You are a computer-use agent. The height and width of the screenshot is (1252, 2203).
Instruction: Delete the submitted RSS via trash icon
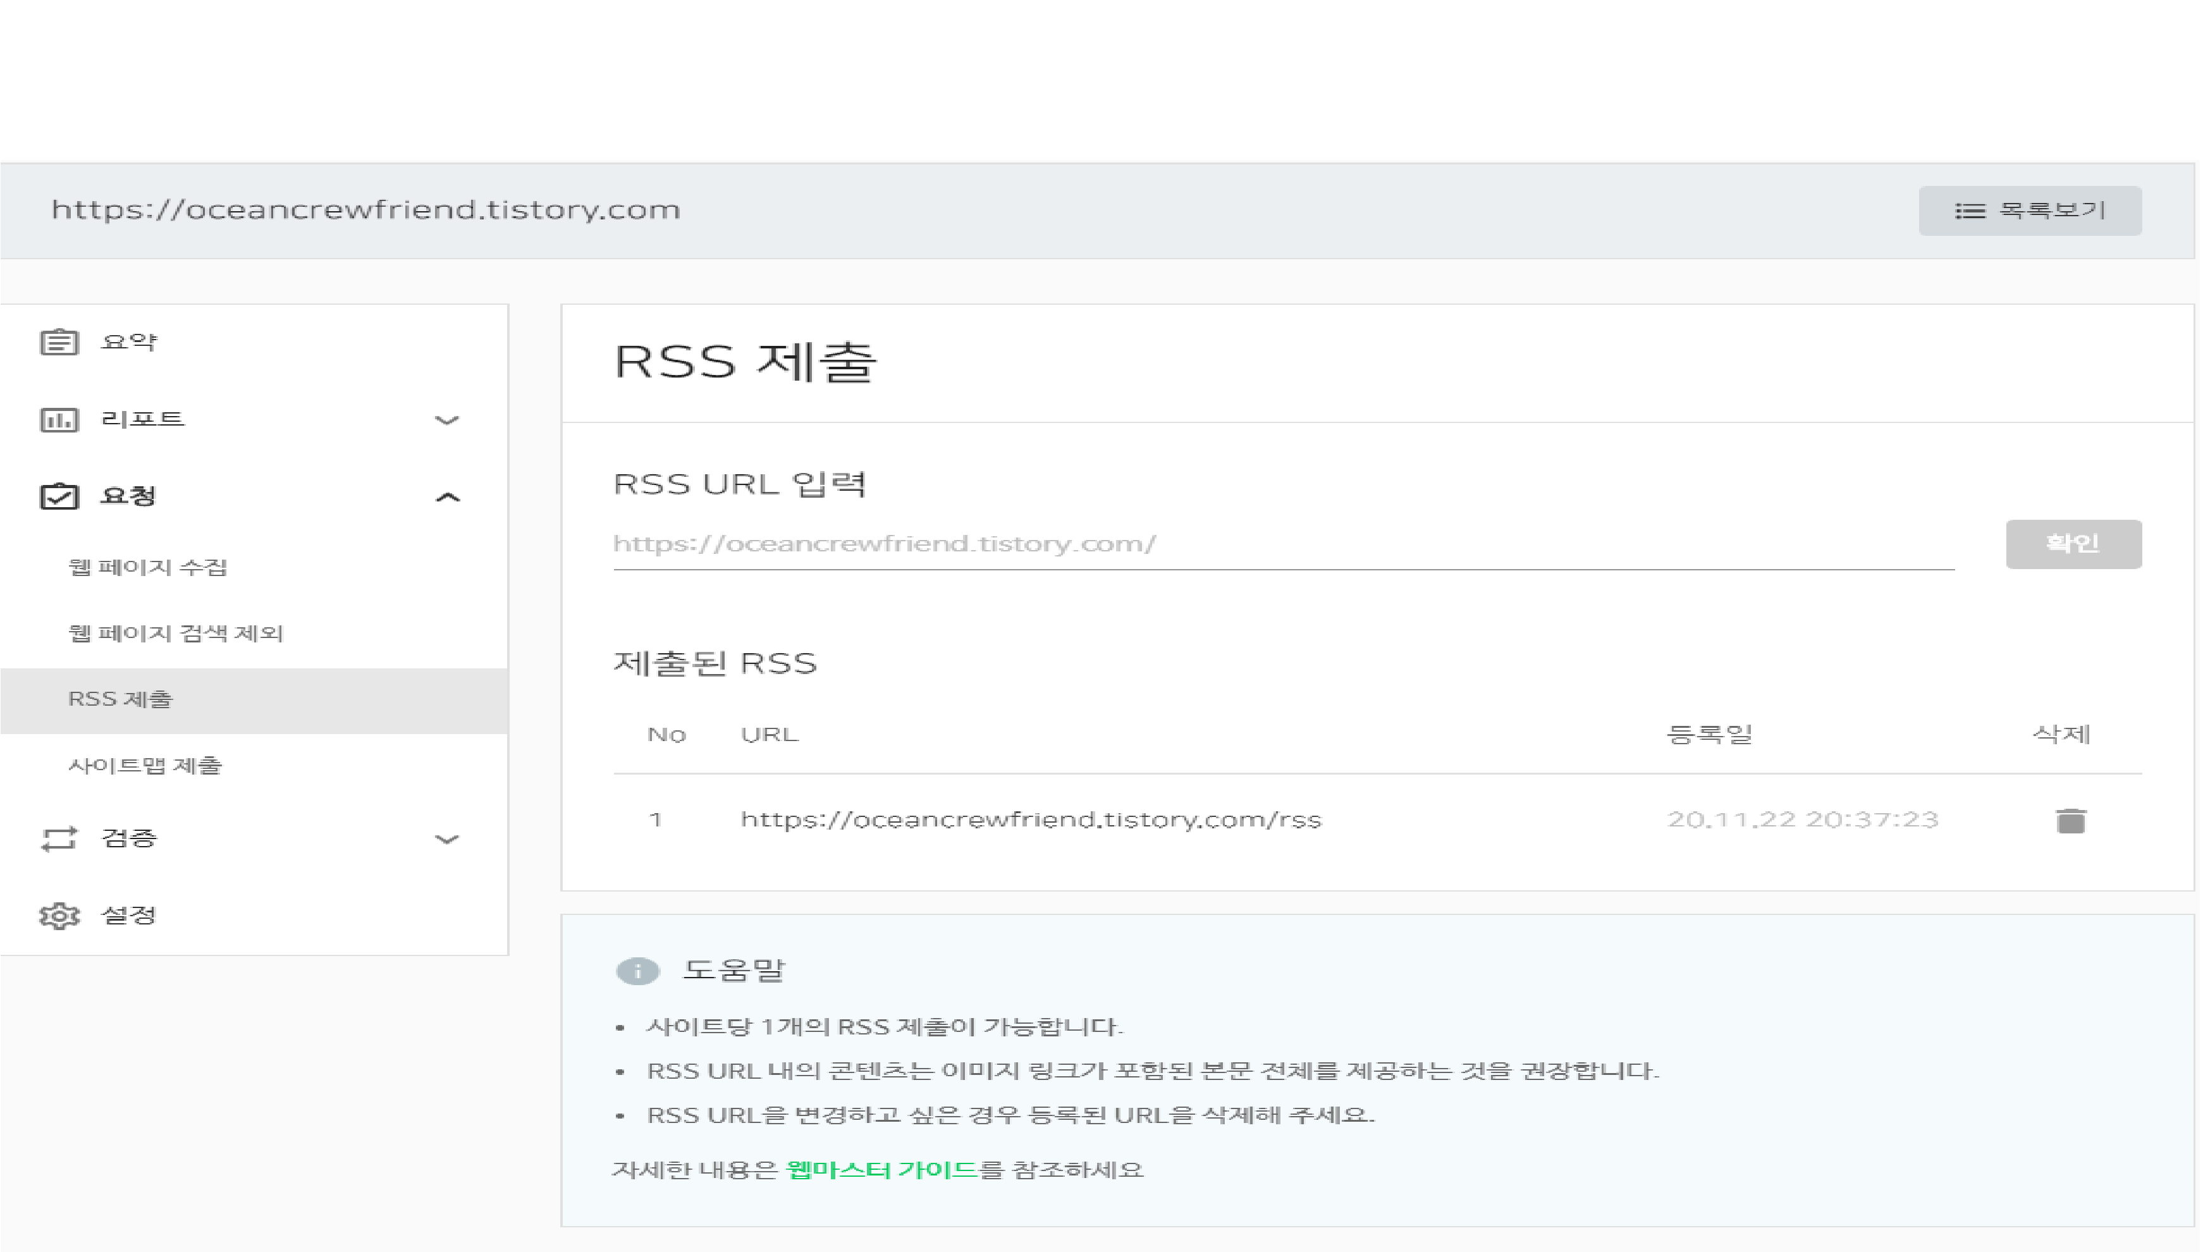coord(2071,820)
